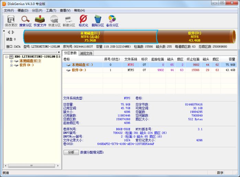Click the NTFS版本号 value 3.1
The image size is (240, 177).
[200, 129]
